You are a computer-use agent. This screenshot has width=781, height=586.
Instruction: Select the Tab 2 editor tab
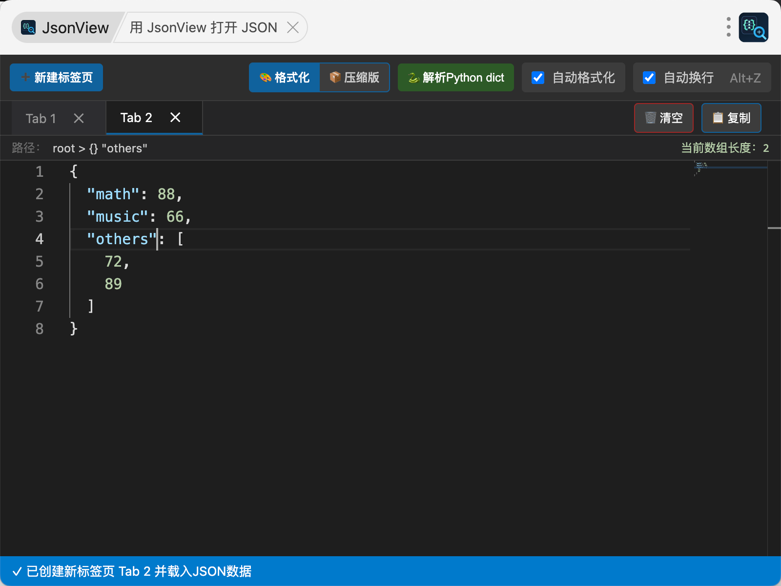pyautogui.click(x=136, y=118)
